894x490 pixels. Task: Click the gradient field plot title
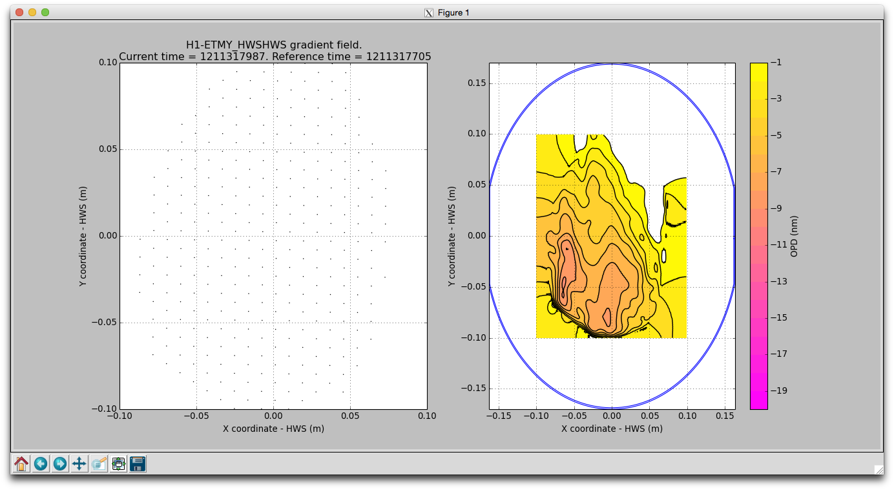pyautogui.click(x=274, y=45)
